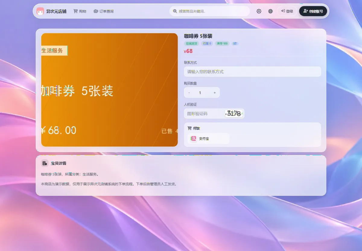362x251 pixels.
Task: Decrease purchase quantity with minus button
Action: coord(189,93)
